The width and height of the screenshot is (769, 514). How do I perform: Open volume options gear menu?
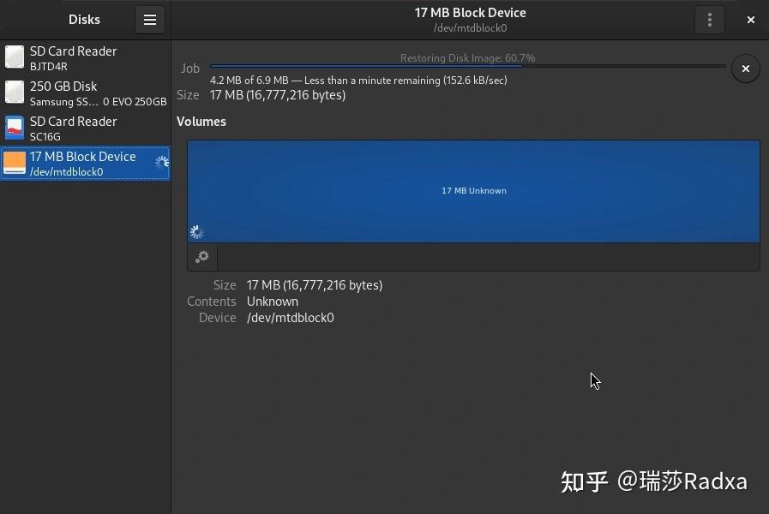click(x=202, y=256)
